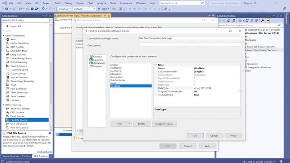This screenshot has width=290, height=163.
Task: Click the Solution Explorer Properties wrench icon
Action: (x=263, y=20)
